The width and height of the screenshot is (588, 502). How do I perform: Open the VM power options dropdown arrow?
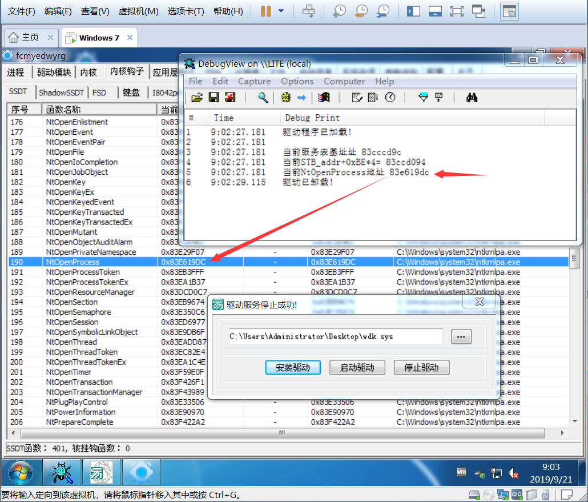(x=281, y=11)
